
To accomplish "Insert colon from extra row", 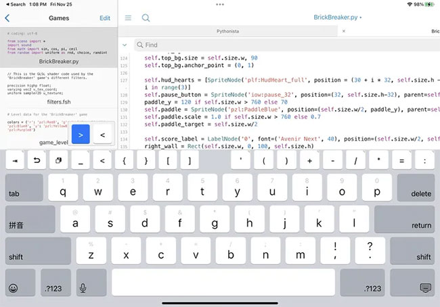I will [x=424, y=160].
